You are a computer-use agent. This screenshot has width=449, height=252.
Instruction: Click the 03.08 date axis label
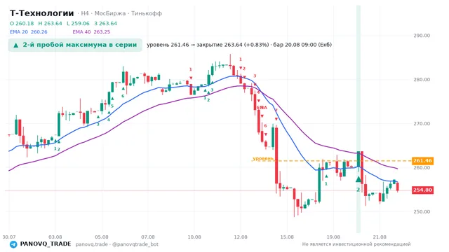55,237
